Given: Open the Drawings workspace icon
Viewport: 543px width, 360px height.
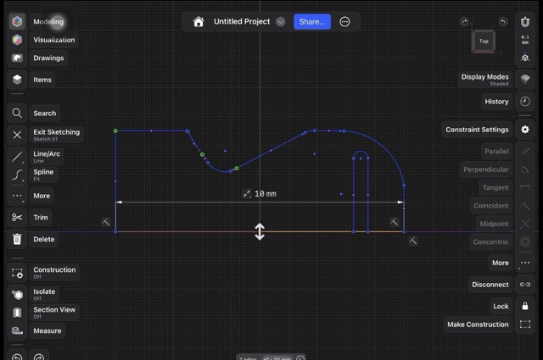Looking at the screenshot, I should pos(17,58).
